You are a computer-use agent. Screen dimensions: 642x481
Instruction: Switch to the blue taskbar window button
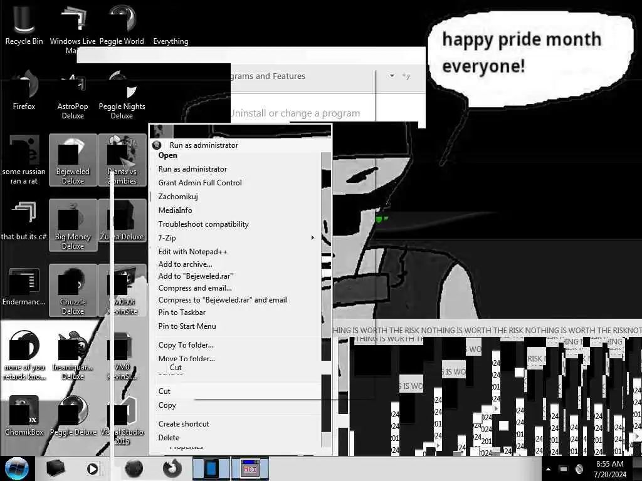[x=211, y=468]
